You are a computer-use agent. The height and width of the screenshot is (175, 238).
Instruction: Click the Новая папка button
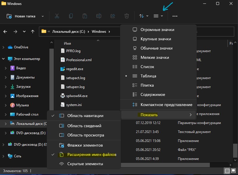click(21, 16)
